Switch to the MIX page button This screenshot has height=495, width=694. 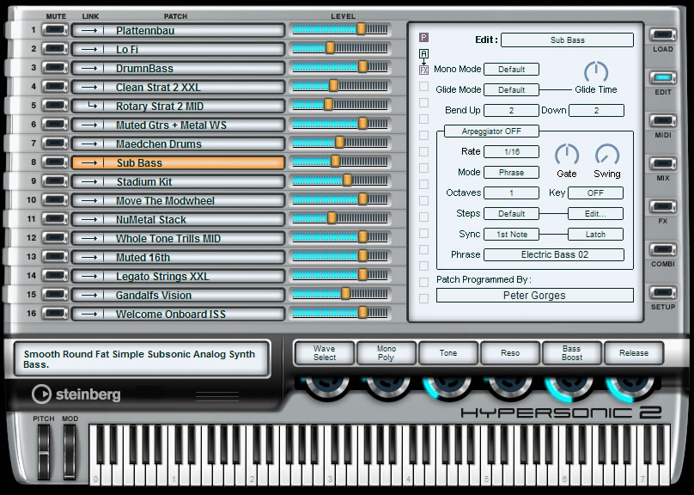(x=662, y=164)
